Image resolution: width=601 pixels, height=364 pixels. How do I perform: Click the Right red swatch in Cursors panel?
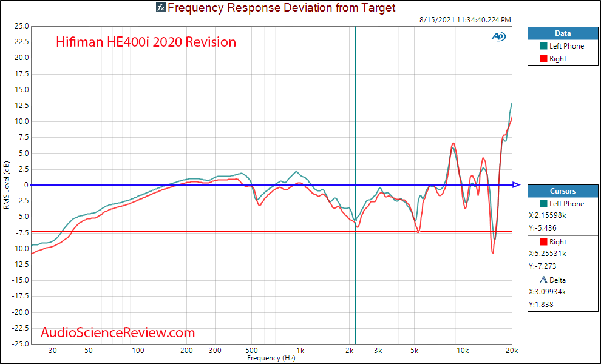[x=543, y=242]
